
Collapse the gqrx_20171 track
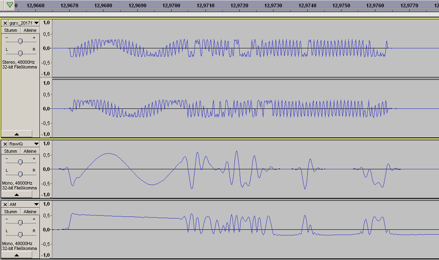click(x=17, y=134)
